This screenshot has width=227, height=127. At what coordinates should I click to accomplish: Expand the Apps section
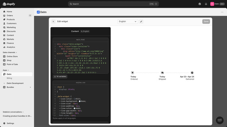[x=6, y=70]
